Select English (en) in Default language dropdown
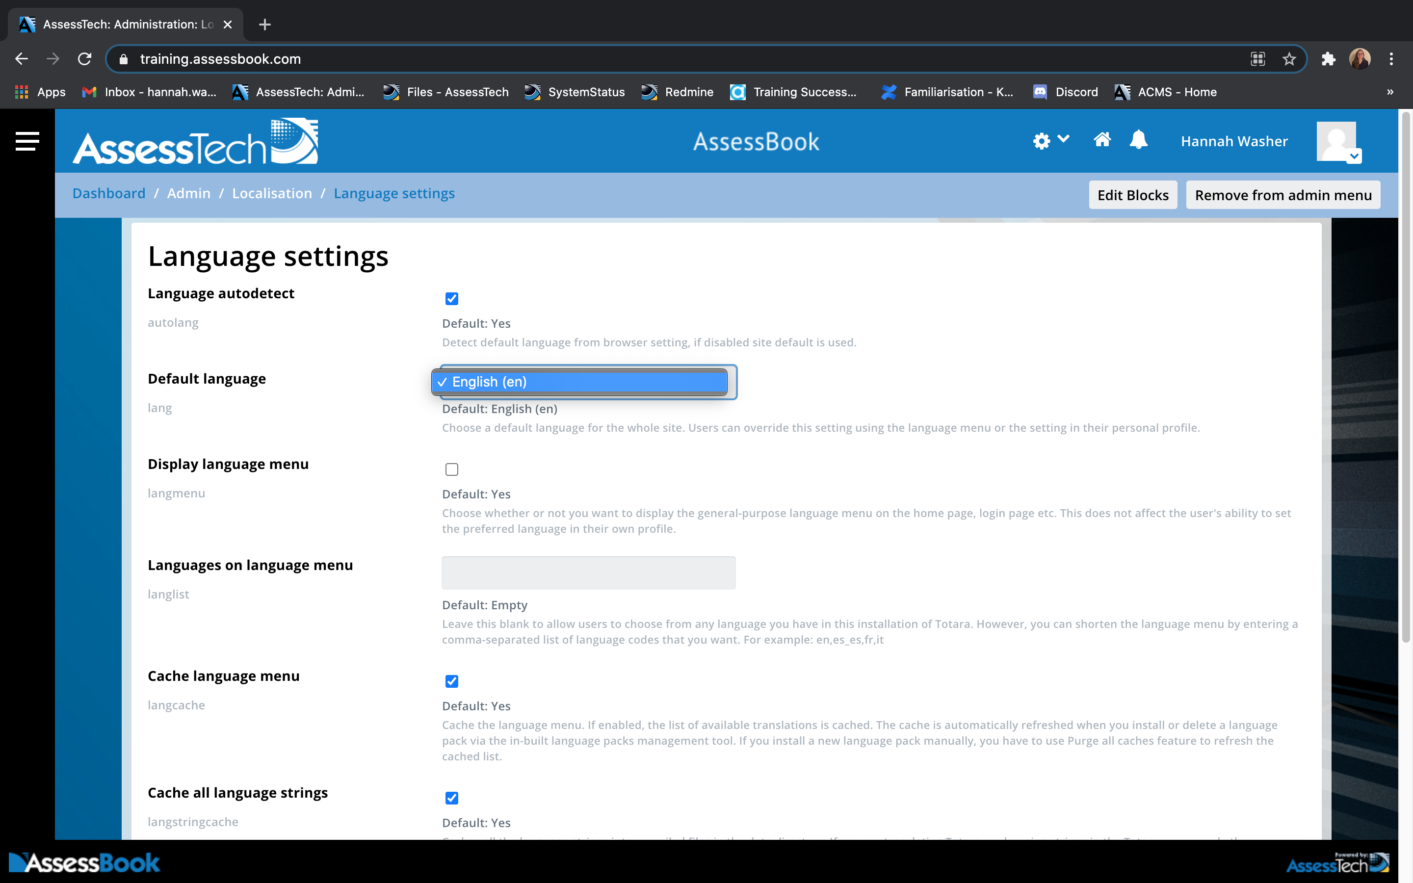 [x=579, y=382]
